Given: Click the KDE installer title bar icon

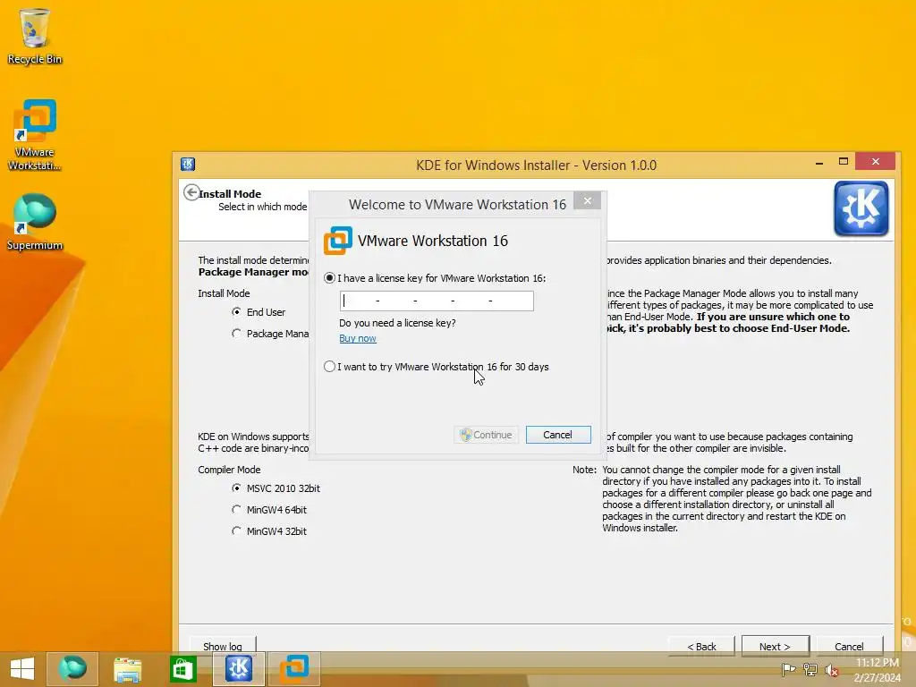Looking at the screenshot, I should [x=188, y=165].
